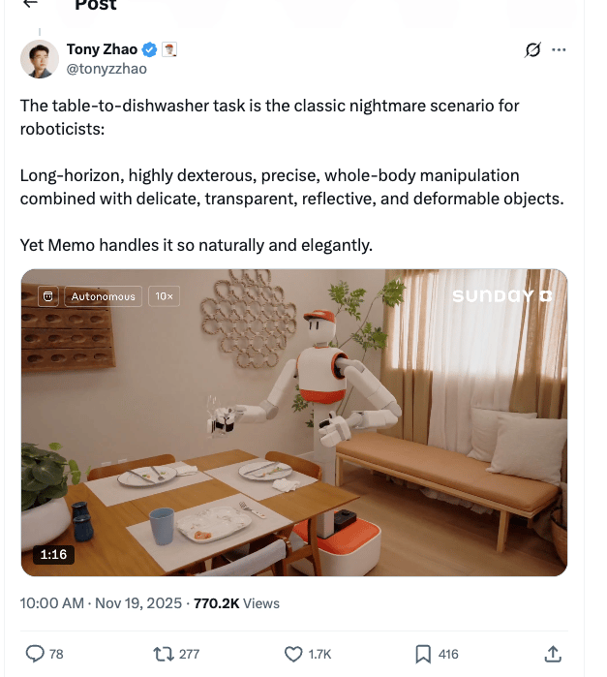Bookmark the post with 416 saves
The width and height of the screenshot is (607, 677).
click(x=423, y=654)
